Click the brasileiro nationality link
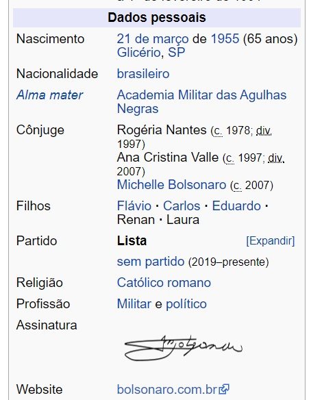The height and width of the screenshot is (400, 311). 143,74
